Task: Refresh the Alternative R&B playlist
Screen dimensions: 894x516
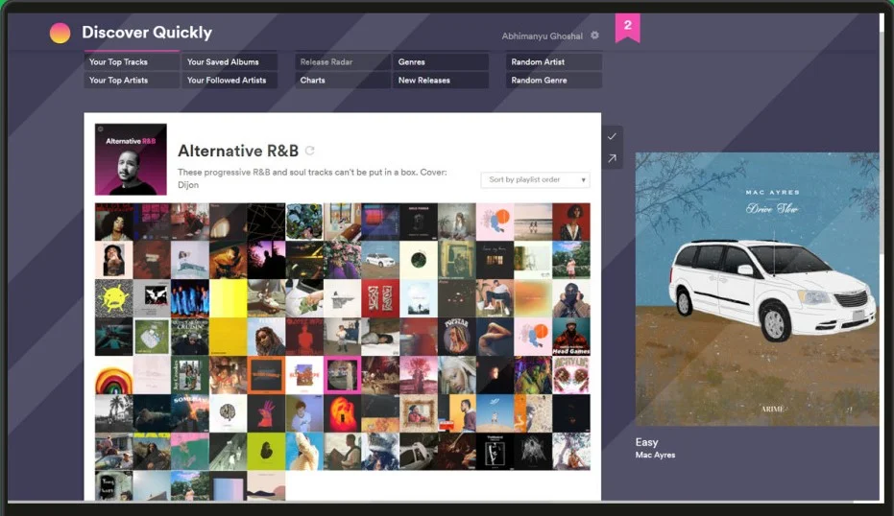Action: click(x=309, y=151)
